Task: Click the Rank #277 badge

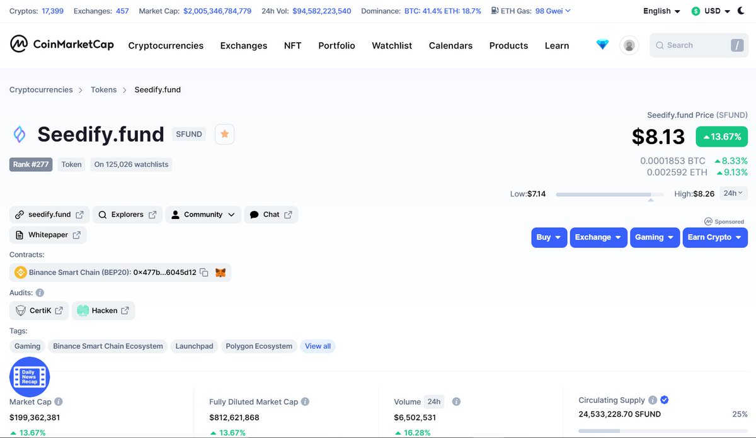Action: click(x=31, y=164)
